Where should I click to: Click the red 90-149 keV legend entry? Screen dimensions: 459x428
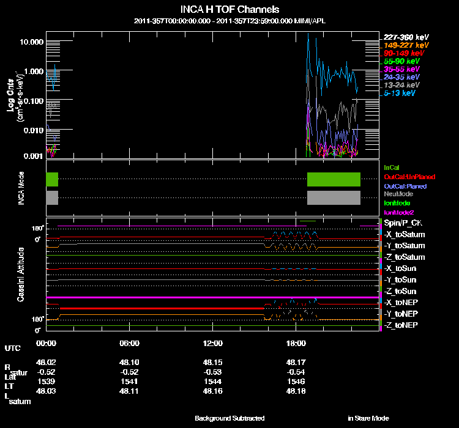click(x=405, y=53)
